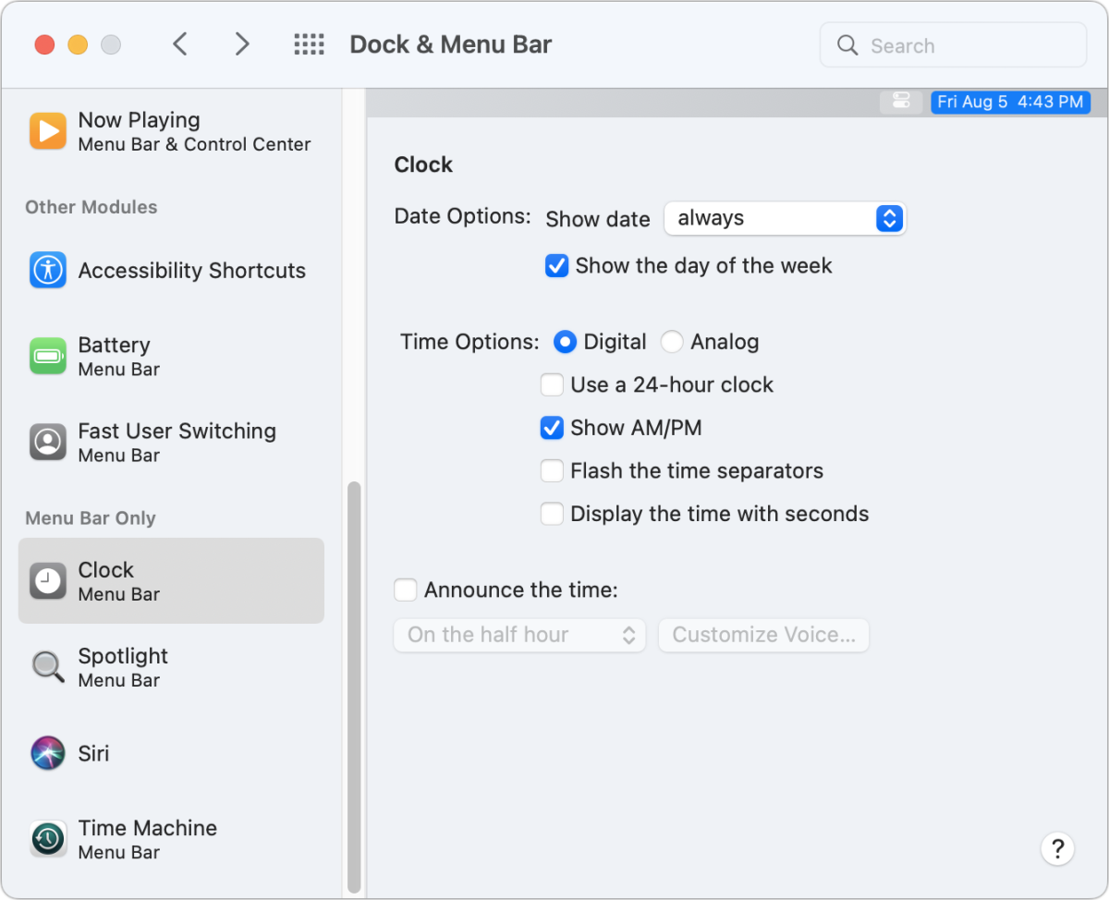Click the Date Options label
This screenshot has width=1109, height=900.
click(462, 216)
